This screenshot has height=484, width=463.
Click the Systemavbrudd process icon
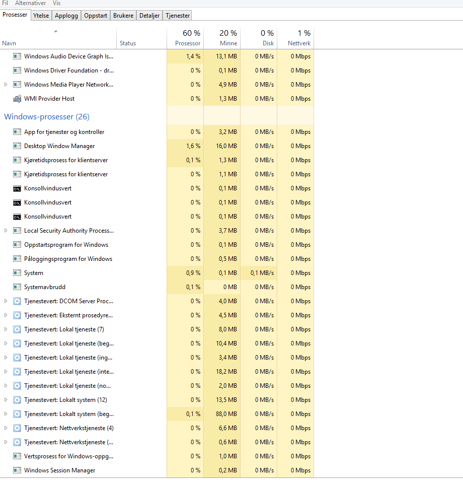point(17,287)
